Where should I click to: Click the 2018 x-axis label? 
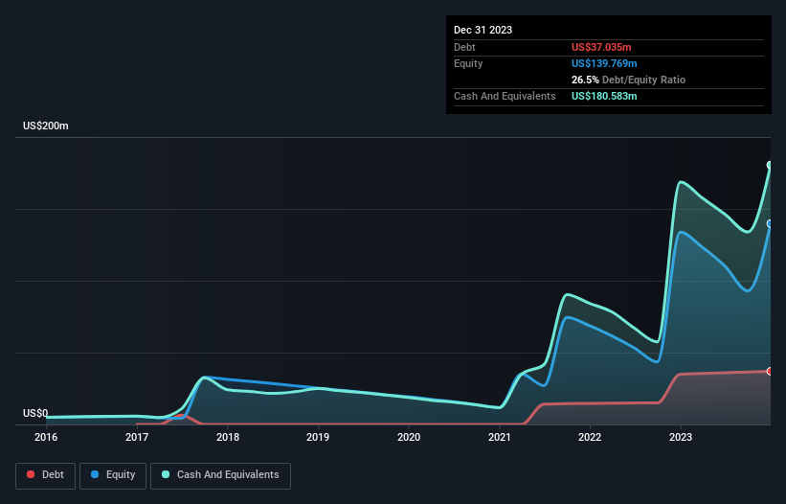(228, 437)
